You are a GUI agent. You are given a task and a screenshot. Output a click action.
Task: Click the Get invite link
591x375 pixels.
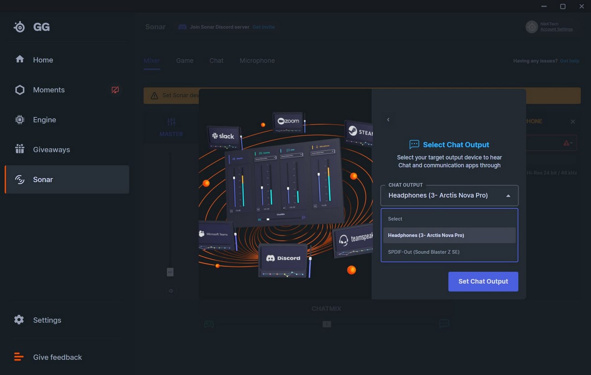coord(263,27)
